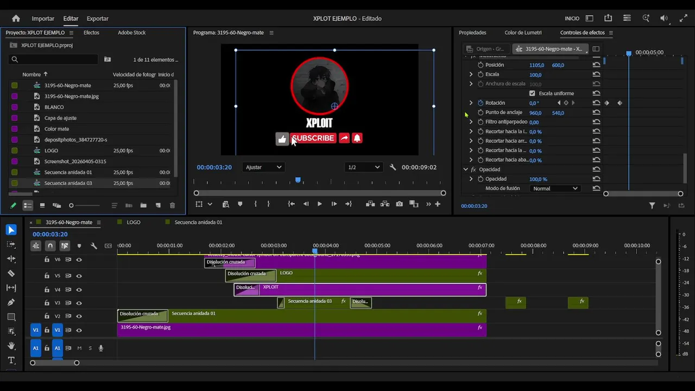Screen dimensions: 695x391
Task: Open the Color de Lumetri panel tab
Action: point(523,33)
